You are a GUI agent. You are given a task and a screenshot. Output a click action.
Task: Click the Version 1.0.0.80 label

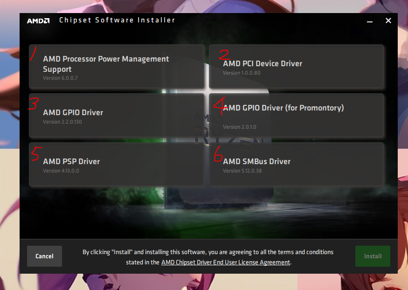pos(242,73)
